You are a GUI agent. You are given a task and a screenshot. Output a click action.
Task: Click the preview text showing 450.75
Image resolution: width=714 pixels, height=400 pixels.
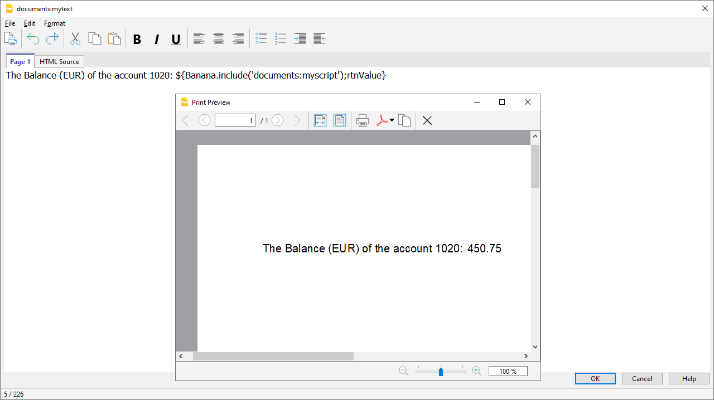pos(484,248)
